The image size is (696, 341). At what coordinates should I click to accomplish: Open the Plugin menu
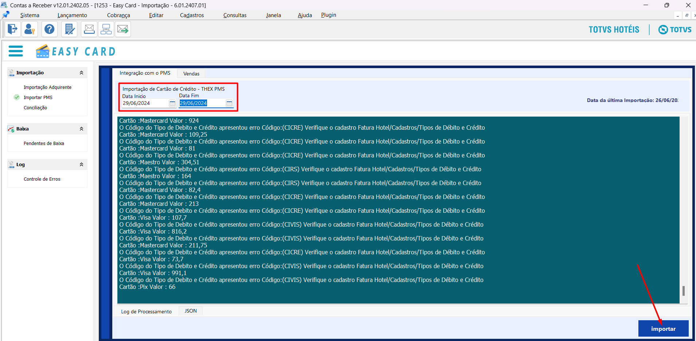(328, 15)
